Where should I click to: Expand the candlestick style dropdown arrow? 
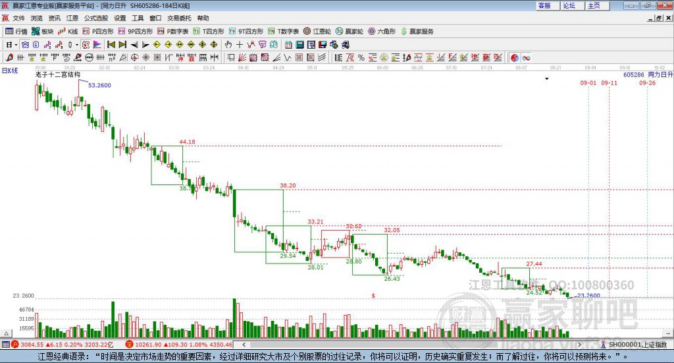coord(77,45)
